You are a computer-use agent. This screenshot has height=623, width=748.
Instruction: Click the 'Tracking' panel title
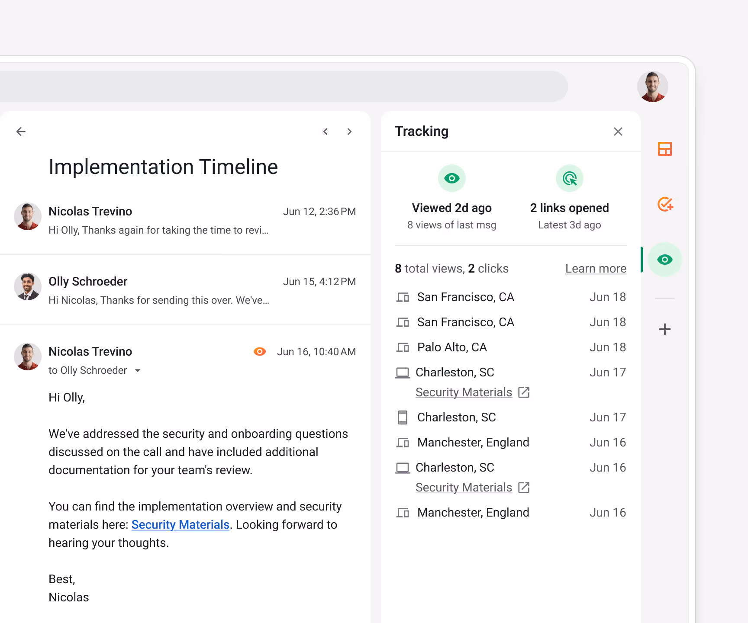click(422, 131)
